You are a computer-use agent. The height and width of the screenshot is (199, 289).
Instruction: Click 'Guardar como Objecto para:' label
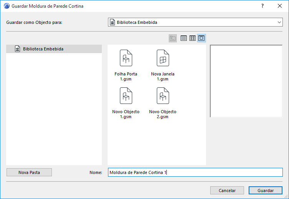(34, 22)
